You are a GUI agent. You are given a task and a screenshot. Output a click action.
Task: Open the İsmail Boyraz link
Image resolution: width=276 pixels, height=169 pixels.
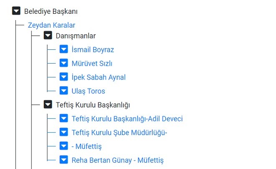[x=93, y=49]
